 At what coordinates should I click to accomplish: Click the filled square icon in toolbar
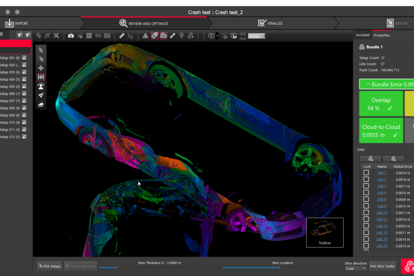click(89, 36)
